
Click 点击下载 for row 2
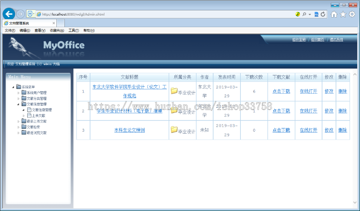tap(281, 111)
